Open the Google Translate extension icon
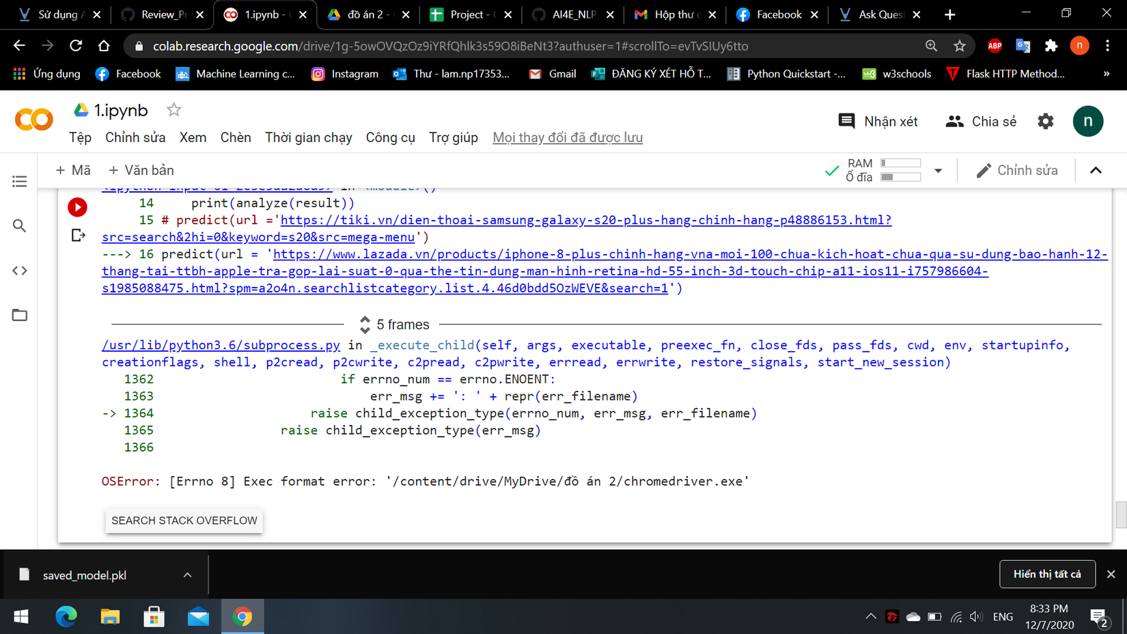 [x=1023, y=46]
